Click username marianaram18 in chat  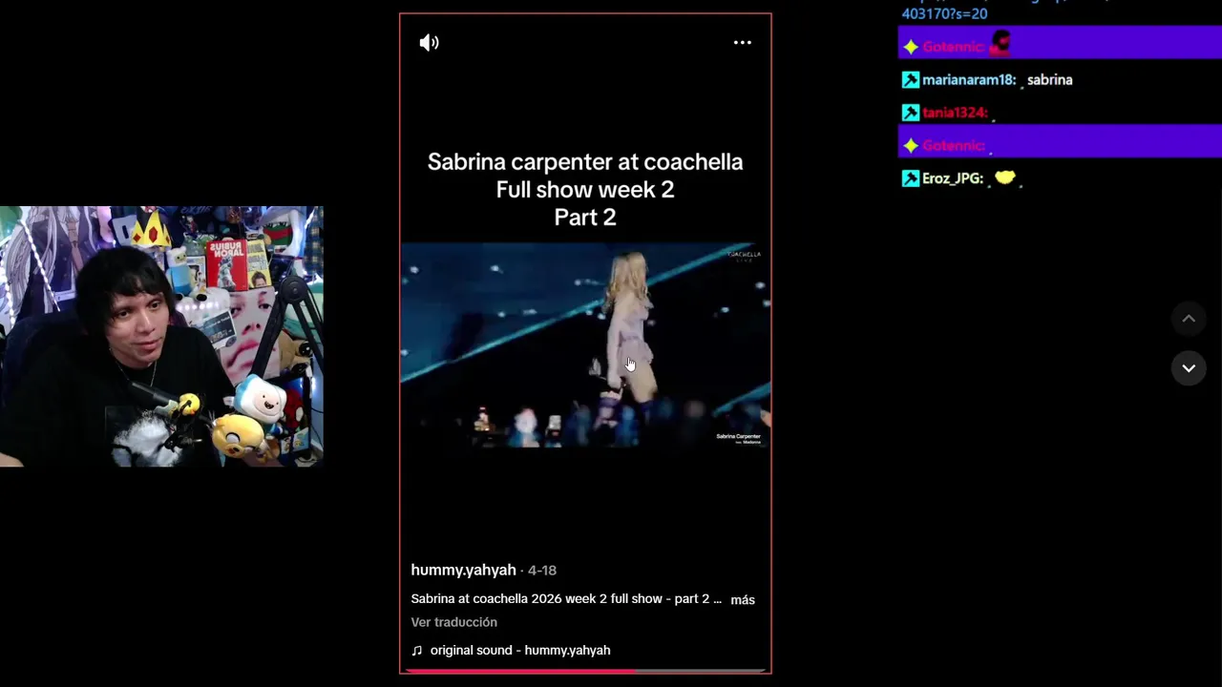coord(968,80)
